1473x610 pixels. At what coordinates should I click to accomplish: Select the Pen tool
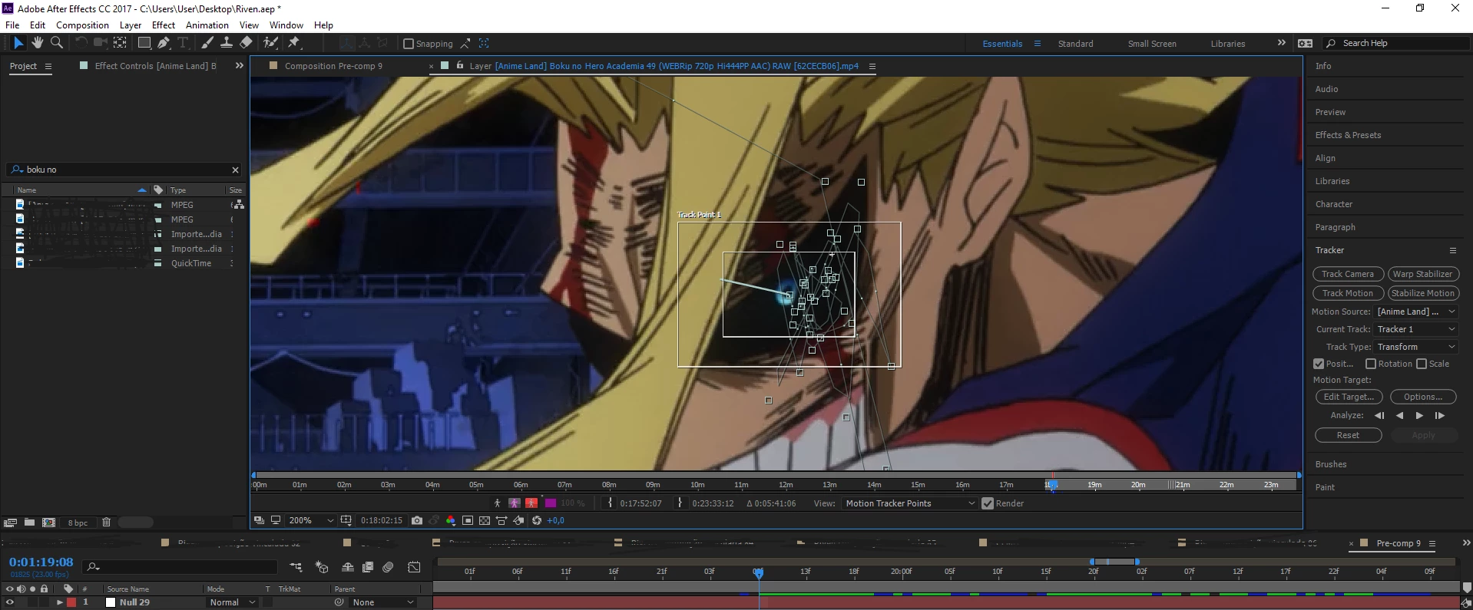pos(164,43)
